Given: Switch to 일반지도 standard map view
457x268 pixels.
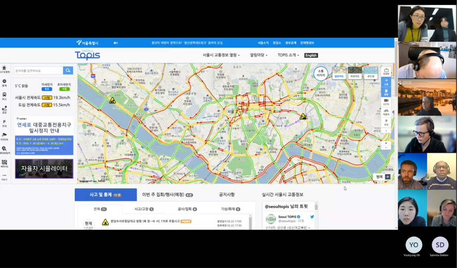Looking at the screenshot, I should point(339,73).
